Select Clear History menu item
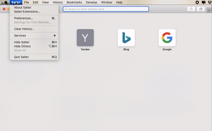 (x=34, y=29)
